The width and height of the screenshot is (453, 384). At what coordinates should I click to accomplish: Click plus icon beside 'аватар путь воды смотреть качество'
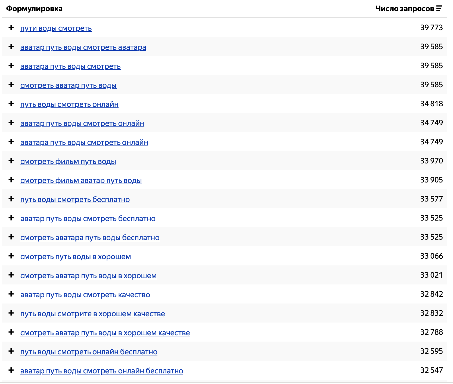[11, 294]
